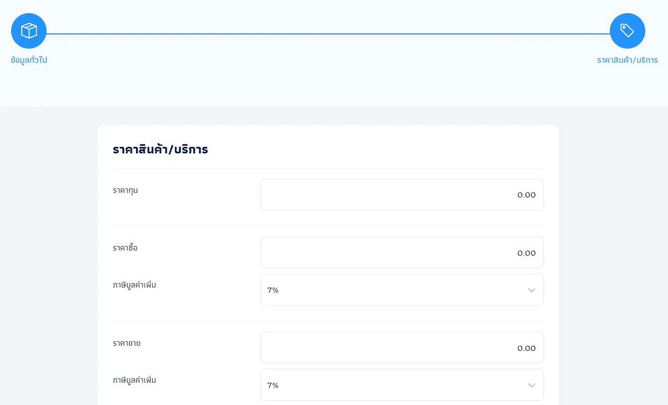The image size is (668, 405).
Task: Open the VAT dropdown under ราคาซื้อ
Action: (x=402, y=290)
